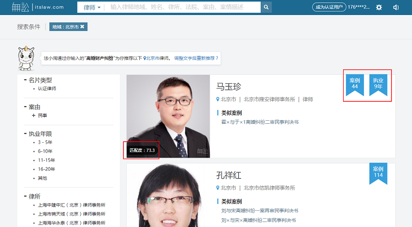The width and height of the screenshot is (412, 227).
Task: Expand the 民事 case category
Action: (33, 115)
